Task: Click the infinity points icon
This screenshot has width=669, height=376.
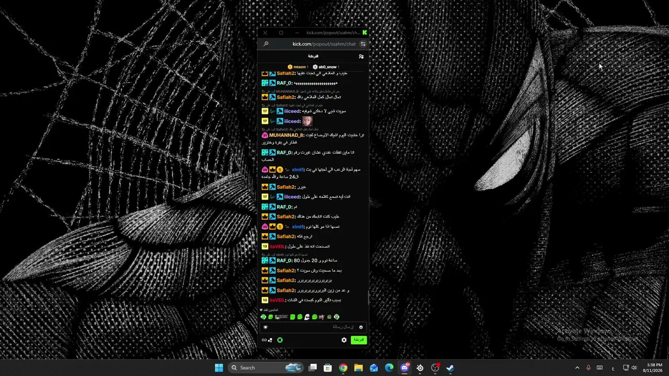Action: [264, 340]
